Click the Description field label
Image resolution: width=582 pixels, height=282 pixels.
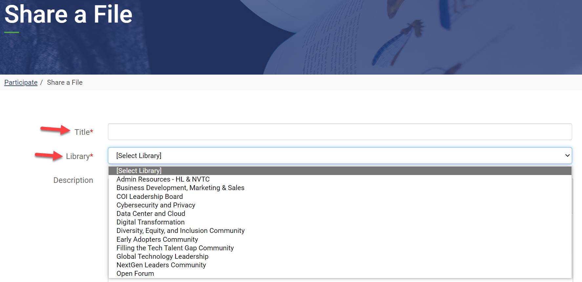coord(73,180)
